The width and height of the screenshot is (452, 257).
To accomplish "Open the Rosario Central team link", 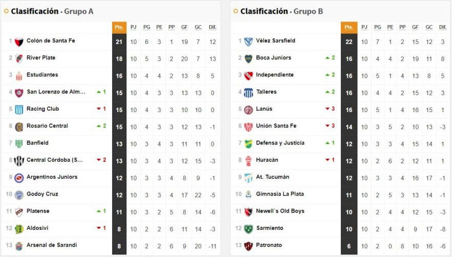I will [47, 126].
